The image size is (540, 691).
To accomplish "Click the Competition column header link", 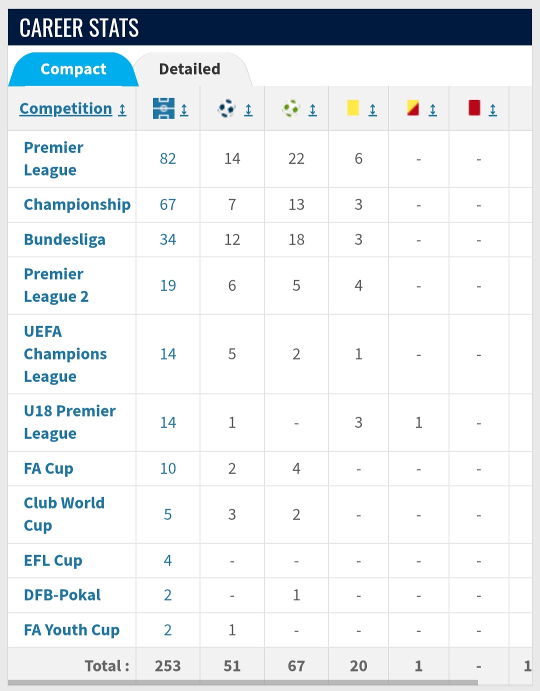I will tap(65, 108).
